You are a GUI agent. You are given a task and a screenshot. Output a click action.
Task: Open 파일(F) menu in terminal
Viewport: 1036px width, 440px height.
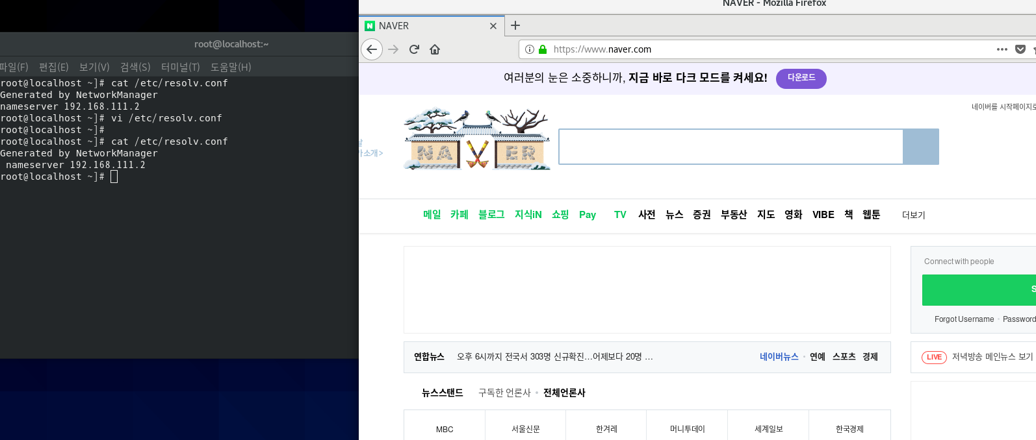(14, 67)
